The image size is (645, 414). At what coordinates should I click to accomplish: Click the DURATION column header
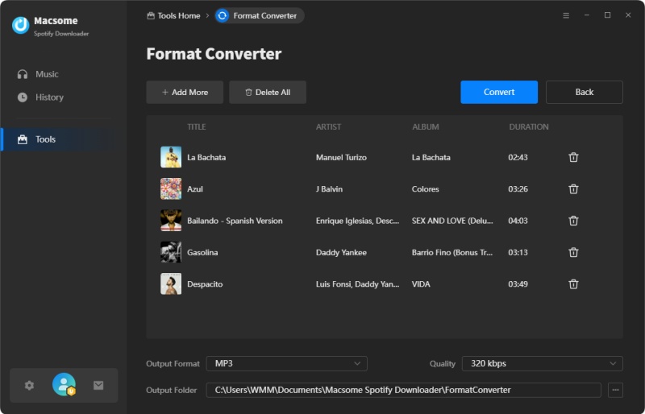click(529, 126)
